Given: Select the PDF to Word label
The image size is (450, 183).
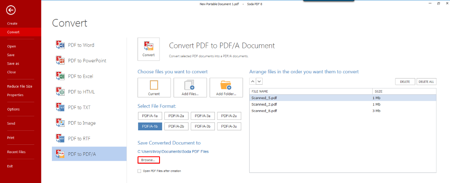Looking at the screenshot, I should (81, 45).
